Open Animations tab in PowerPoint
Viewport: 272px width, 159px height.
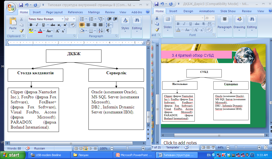tap(207, 11)
